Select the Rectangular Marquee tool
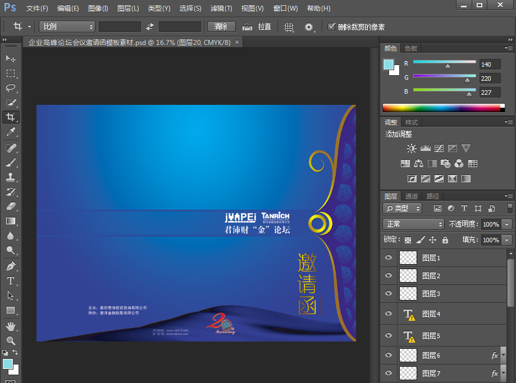This screenshot has width=516, height=383. point(11,73)
